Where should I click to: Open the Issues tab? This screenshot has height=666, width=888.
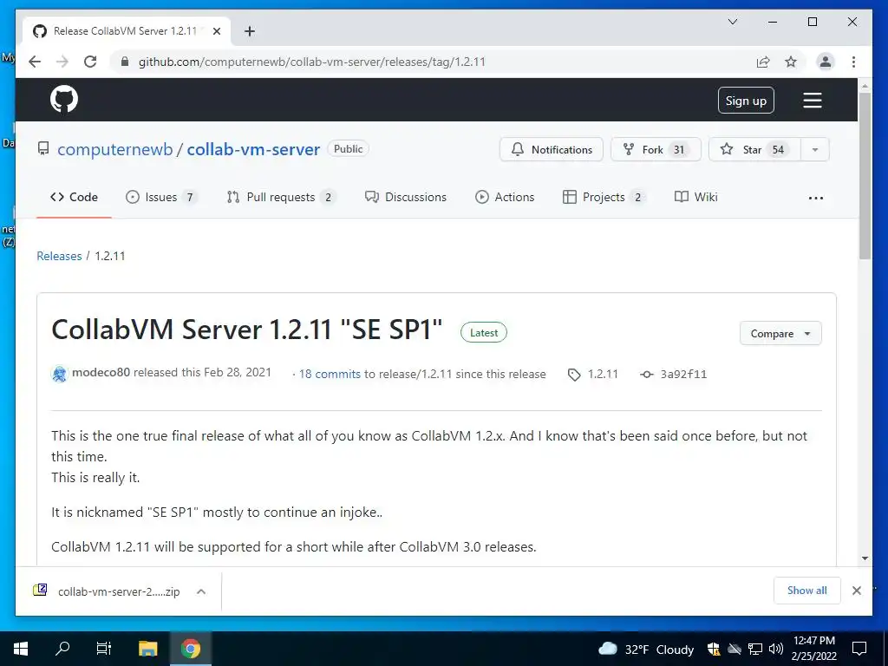[x=160, y=197]
